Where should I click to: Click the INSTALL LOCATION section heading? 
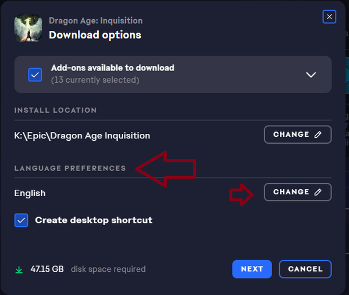pyautogui.click(x=55, y=110)
